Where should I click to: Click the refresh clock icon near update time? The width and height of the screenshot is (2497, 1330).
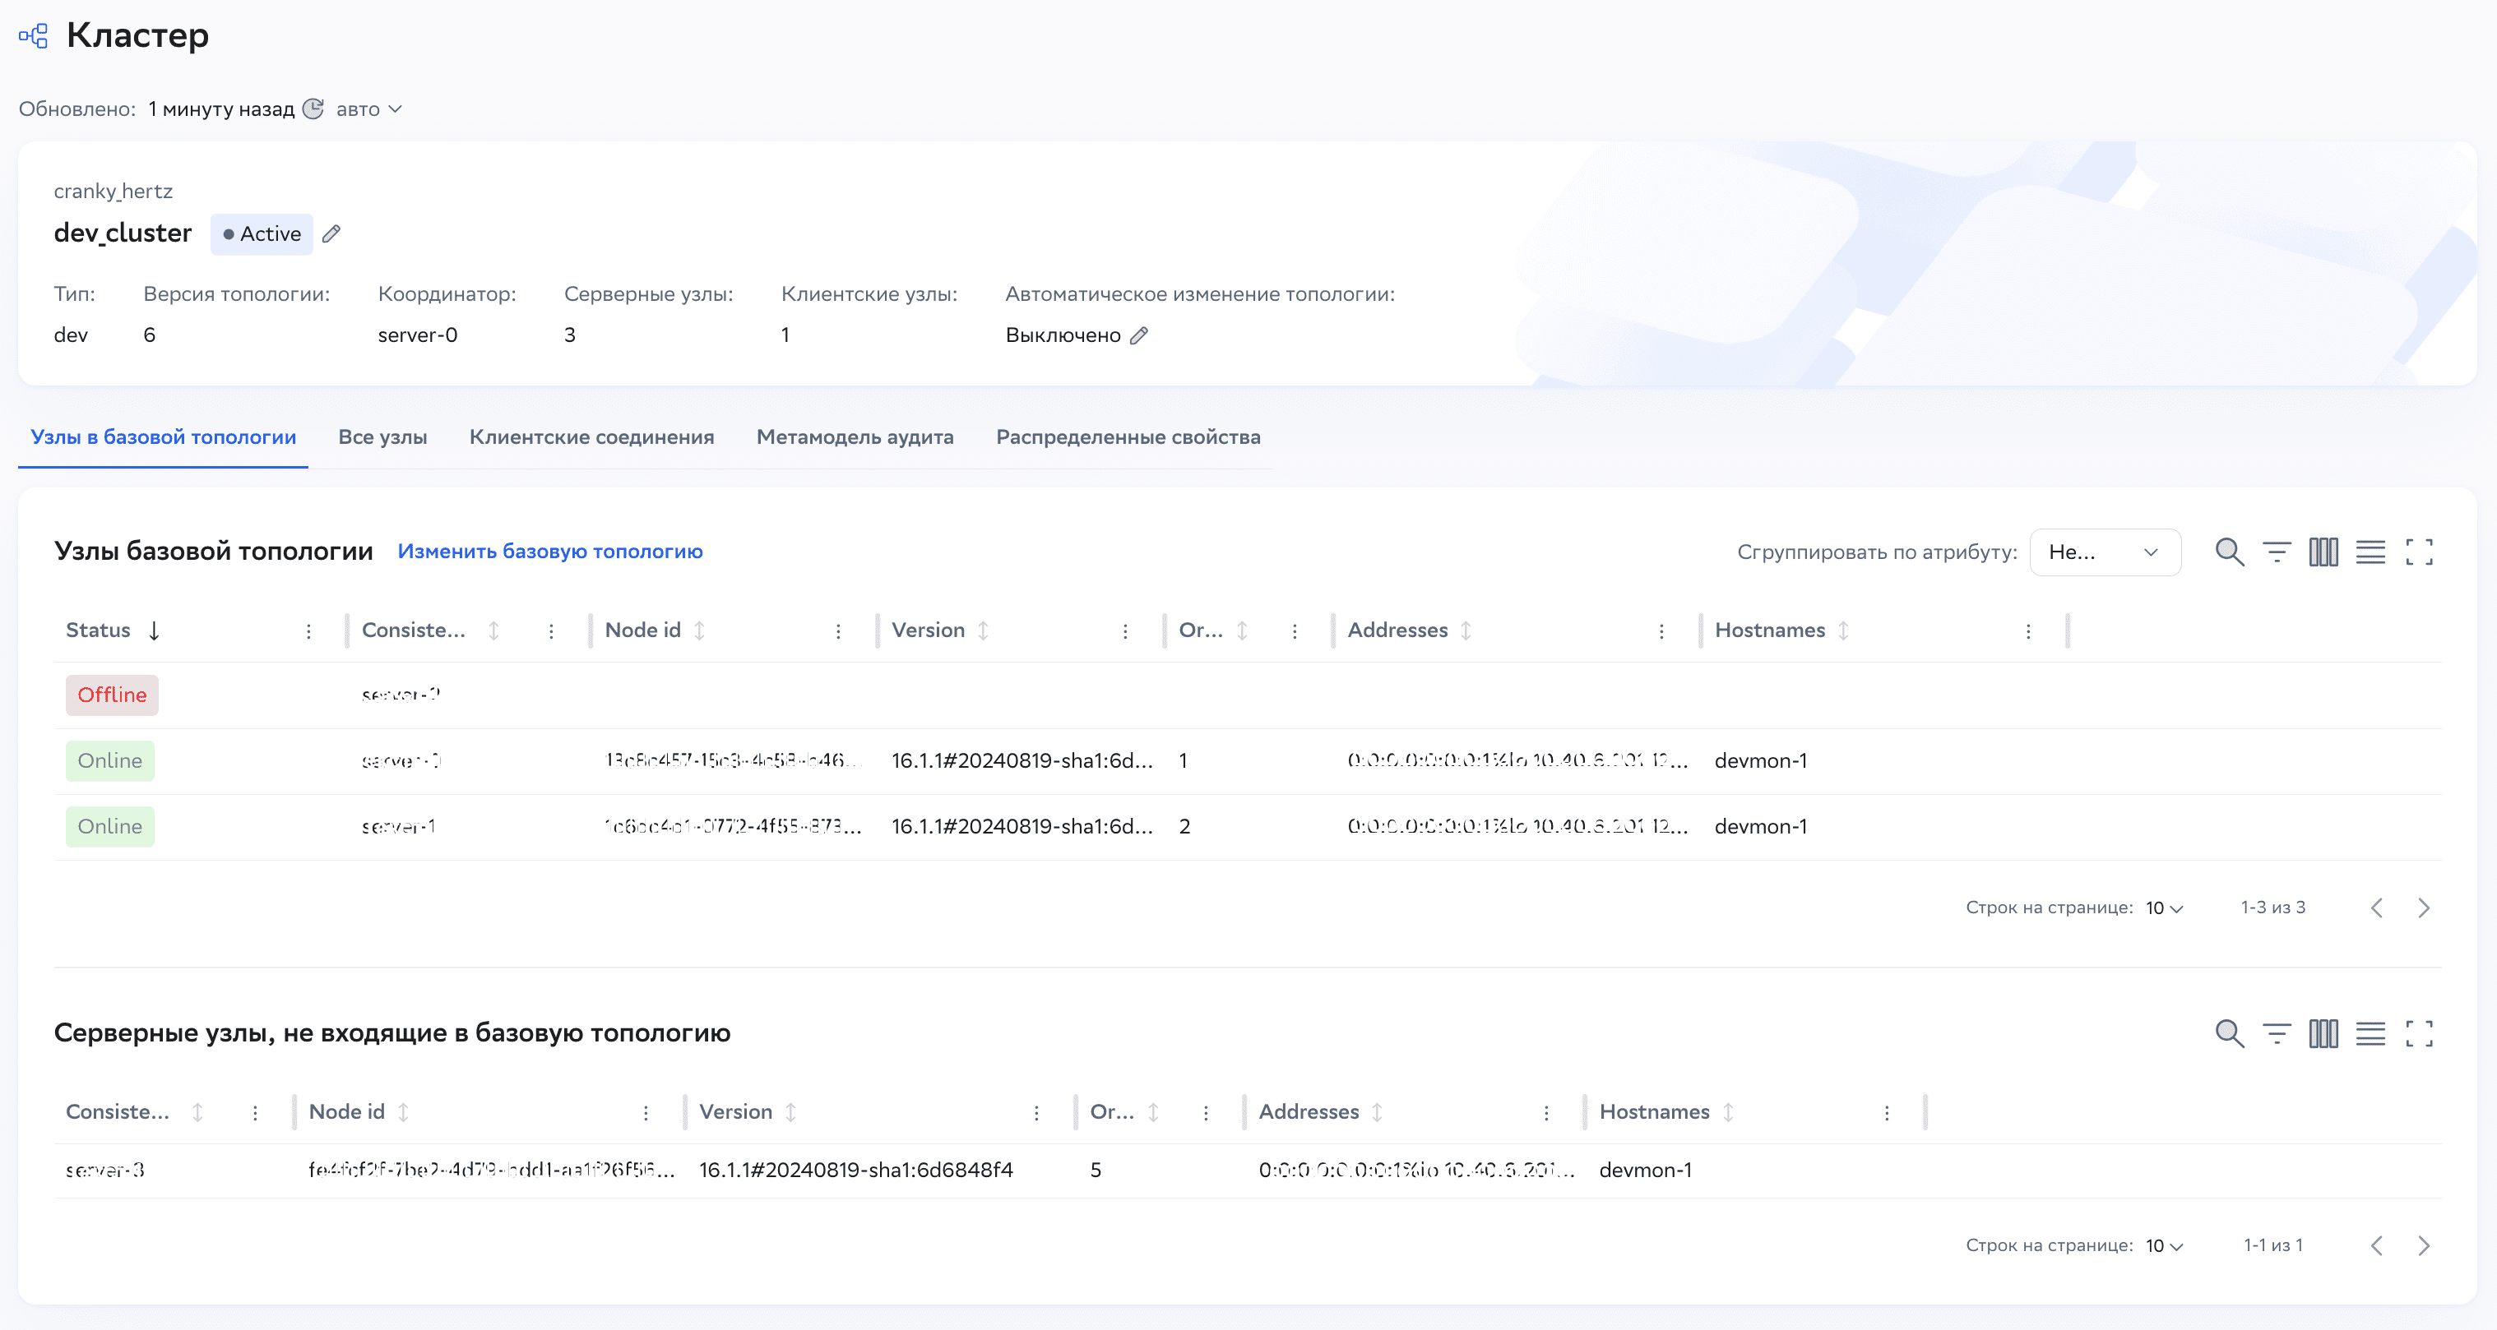point(313,109)
